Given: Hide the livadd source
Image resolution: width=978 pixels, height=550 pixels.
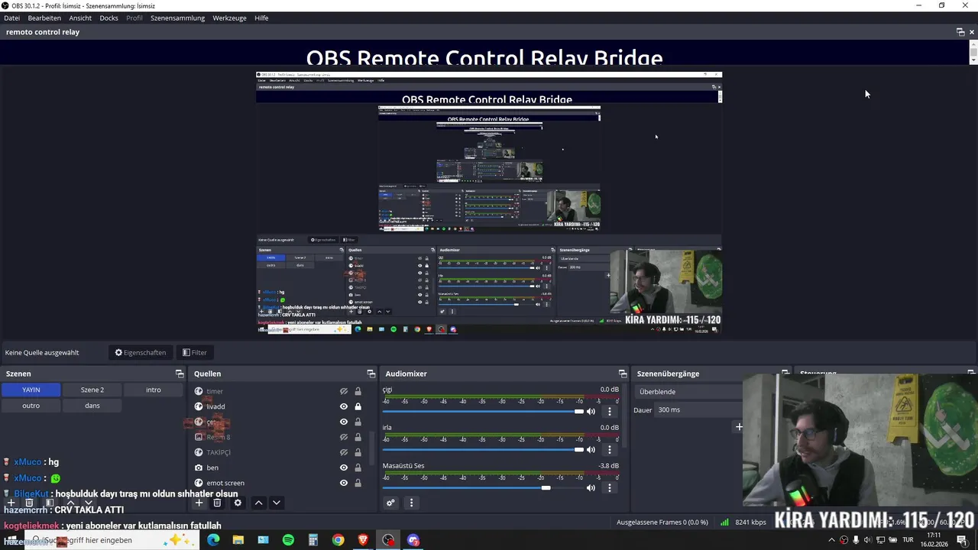Looking at the screenshot, I should [344, 406].
